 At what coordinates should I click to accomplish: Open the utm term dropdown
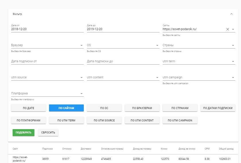pos(233,61)
